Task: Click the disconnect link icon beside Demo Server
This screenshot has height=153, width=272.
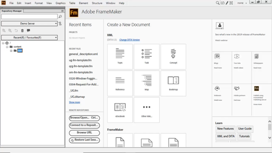Action: pos(60,23)
